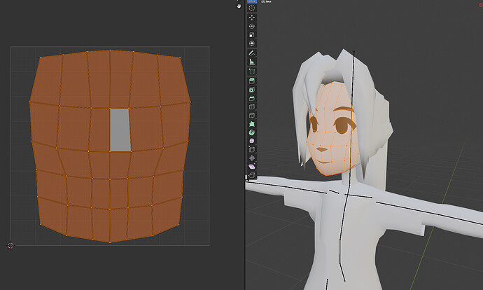Select the Extrude Region tool
Image resolution: width=483 pixels, height=290 pixels.
(252, 81)
